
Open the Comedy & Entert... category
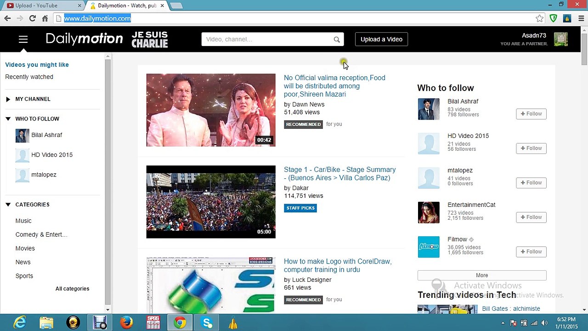pyautogui.click(x=41, y=234)
